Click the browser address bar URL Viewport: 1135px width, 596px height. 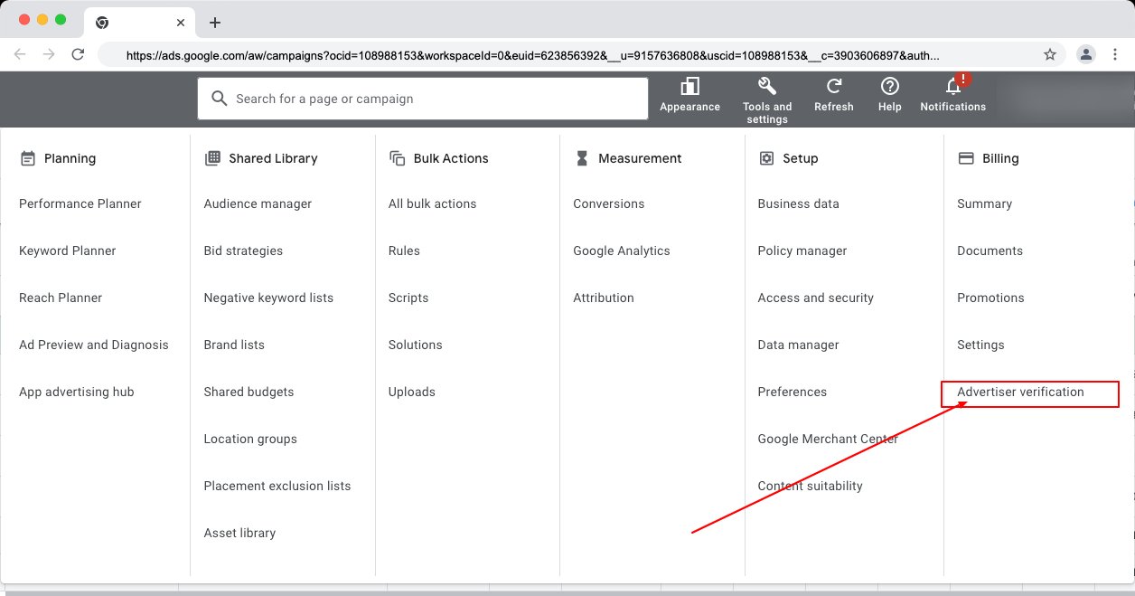pos(533,55)
